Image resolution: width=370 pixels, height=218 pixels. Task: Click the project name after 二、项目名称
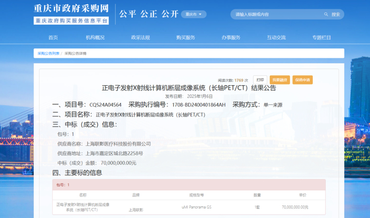click(x=151, y=115)
